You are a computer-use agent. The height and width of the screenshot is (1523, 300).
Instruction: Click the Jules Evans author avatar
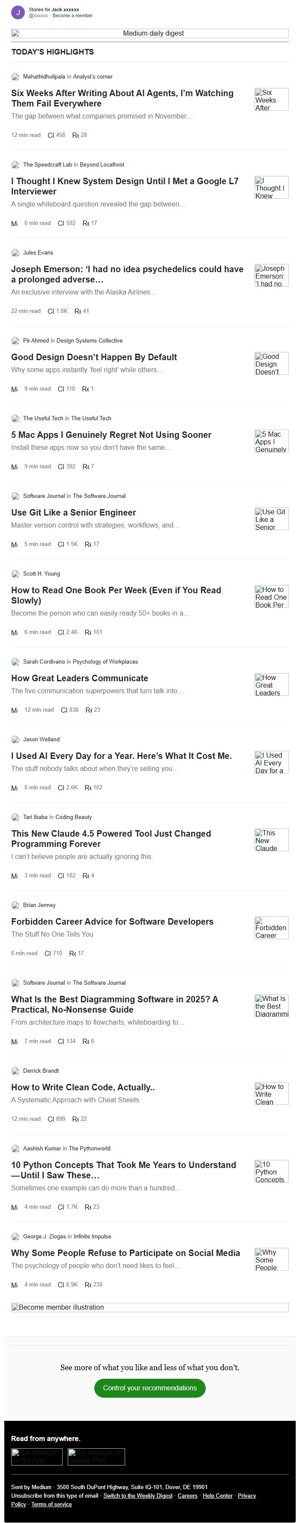pyautogui.click(x=15, y=253)
